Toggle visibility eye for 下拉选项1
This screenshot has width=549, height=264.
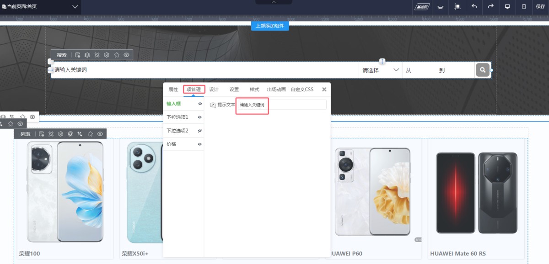200,117
